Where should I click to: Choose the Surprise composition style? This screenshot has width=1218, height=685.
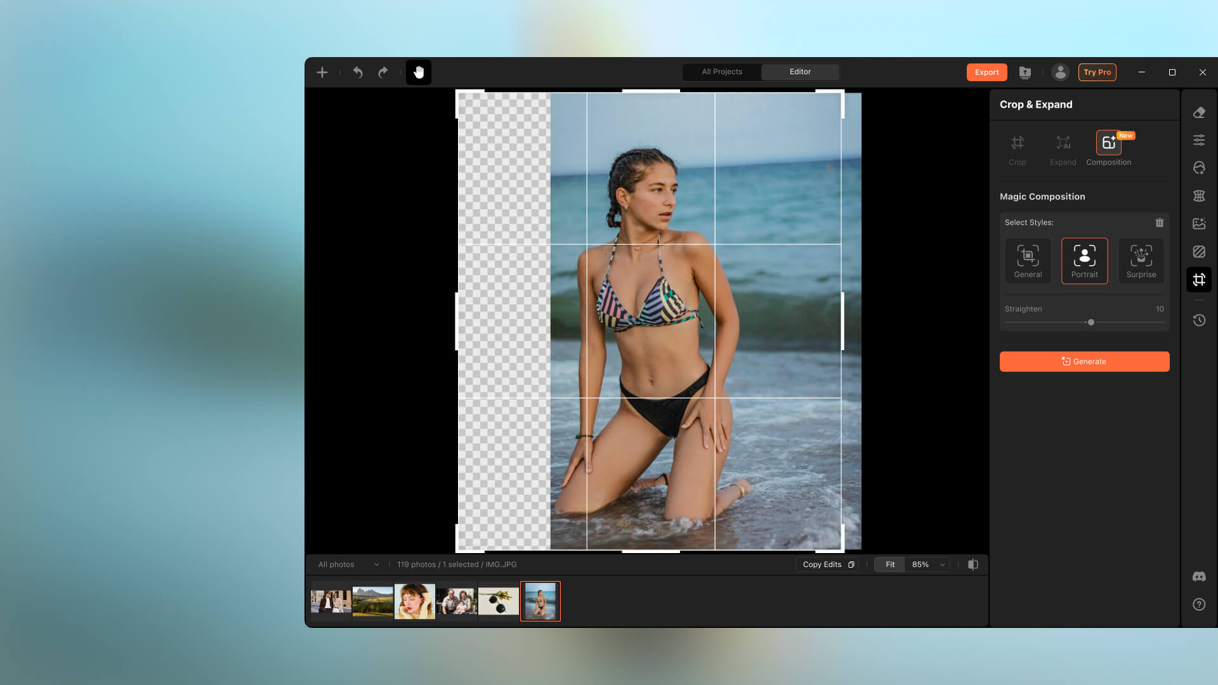click(1141, 261)
